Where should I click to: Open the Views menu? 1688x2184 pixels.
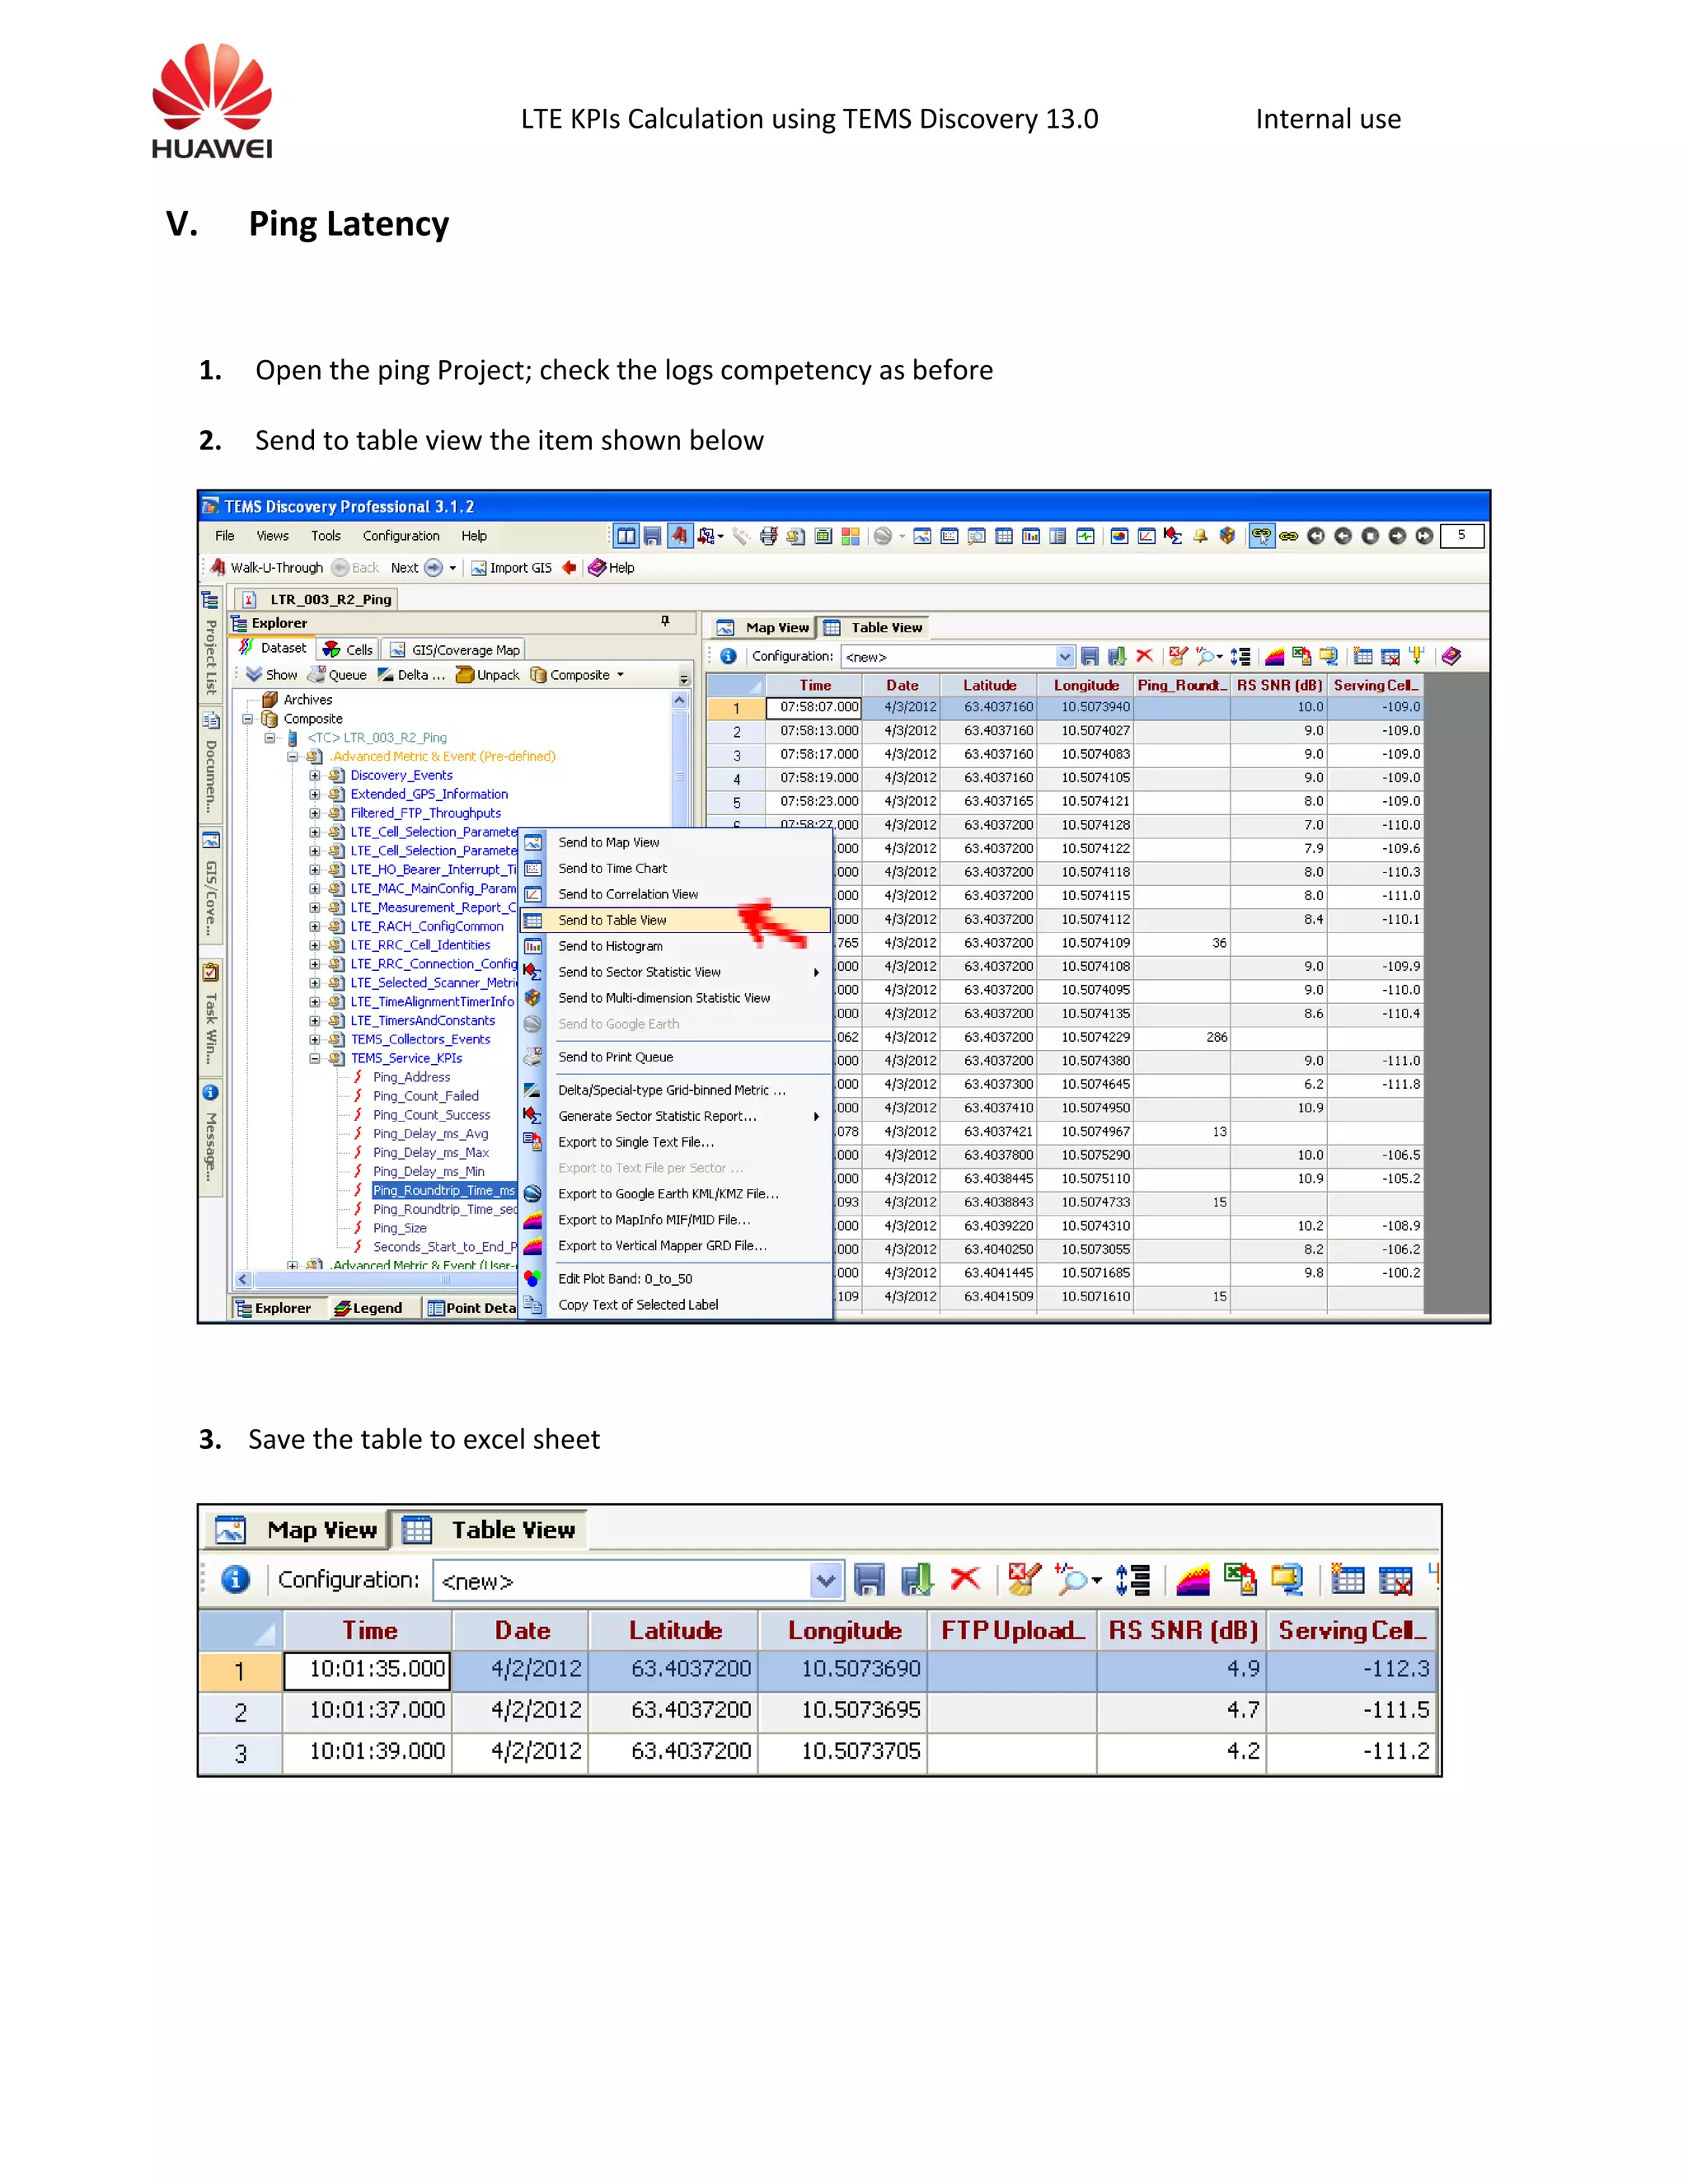(272, 536)
